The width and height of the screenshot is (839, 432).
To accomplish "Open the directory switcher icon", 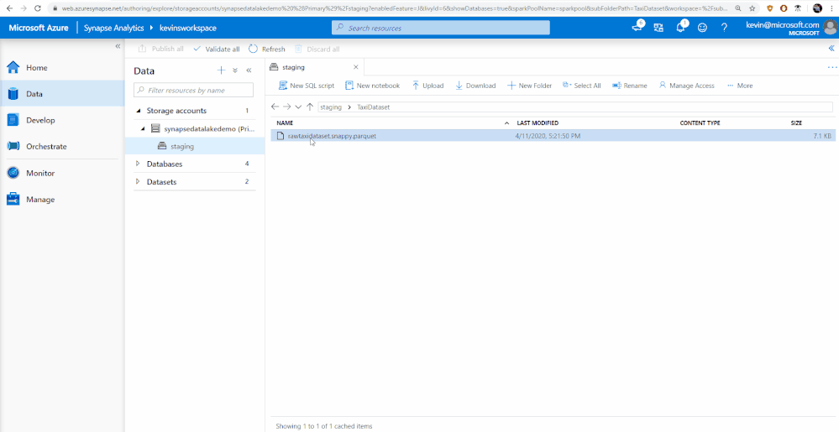I will tap(658, 28).
